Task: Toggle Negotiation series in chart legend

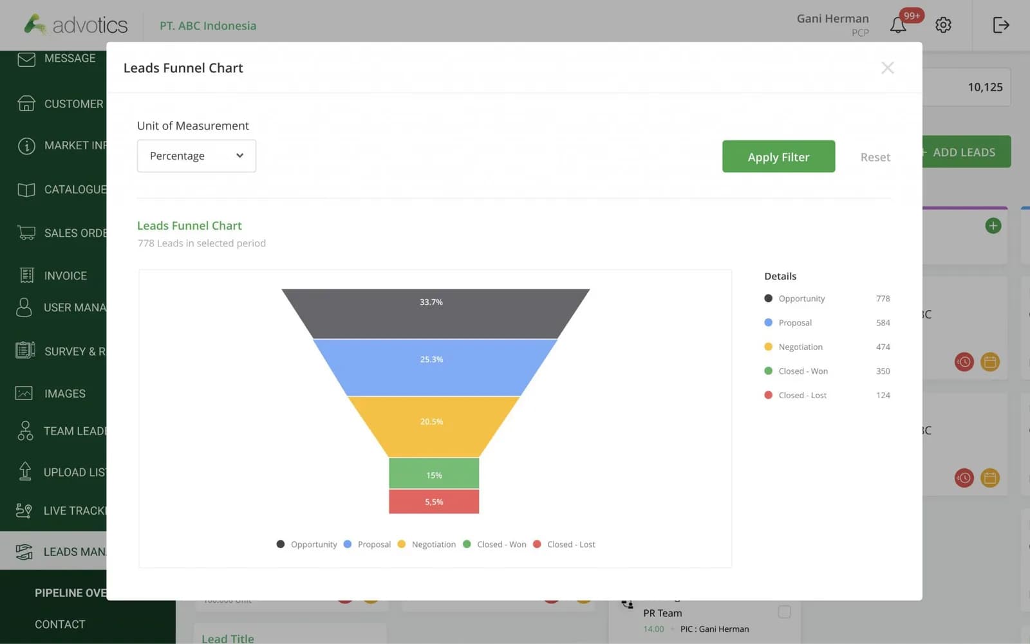Action: pyautogui.click(x=426, y=544)
